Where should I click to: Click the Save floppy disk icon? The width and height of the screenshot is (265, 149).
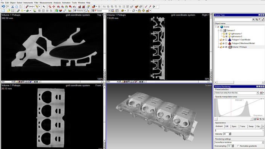click(13, 11)
